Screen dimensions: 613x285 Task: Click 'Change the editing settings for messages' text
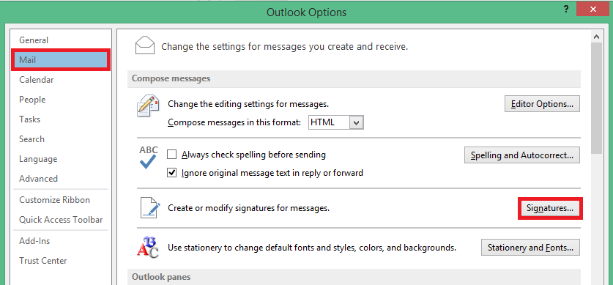(248, 104)
